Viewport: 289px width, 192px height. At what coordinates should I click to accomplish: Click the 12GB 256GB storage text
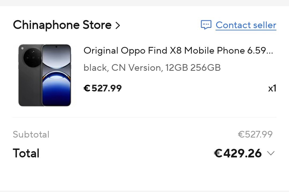click(x=193, y=68)
